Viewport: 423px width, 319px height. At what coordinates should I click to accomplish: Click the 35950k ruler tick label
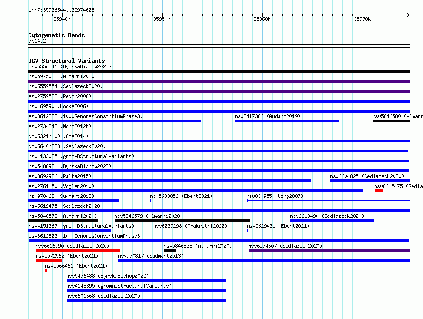tap(162, 19)
